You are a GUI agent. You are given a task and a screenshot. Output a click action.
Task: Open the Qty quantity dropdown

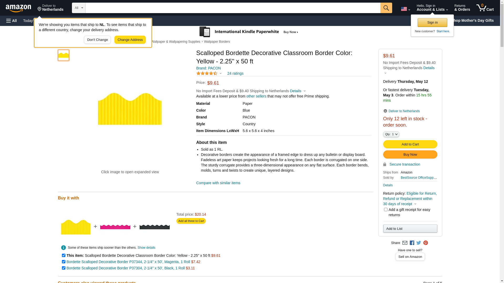click(391, 134)
